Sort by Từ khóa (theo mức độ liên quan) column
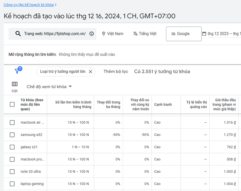Image resolution: width=241 pixels, height=191 pixels. coord(32,104)
